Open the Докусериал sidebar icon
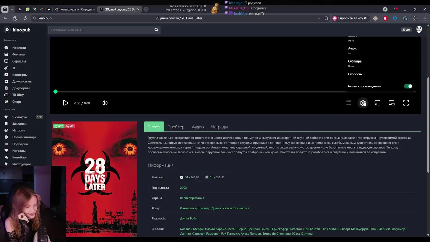This screenshot has height=242, width=430. tap(6, 88)
